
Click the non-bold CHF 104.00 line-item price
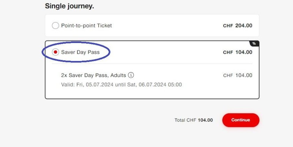coord(238,75)
